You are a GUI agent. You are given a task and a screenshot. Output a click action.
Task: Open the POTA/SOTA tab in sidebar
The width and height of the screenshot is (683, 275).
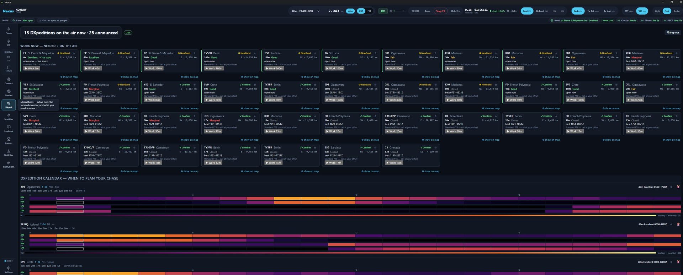point(9,165)
